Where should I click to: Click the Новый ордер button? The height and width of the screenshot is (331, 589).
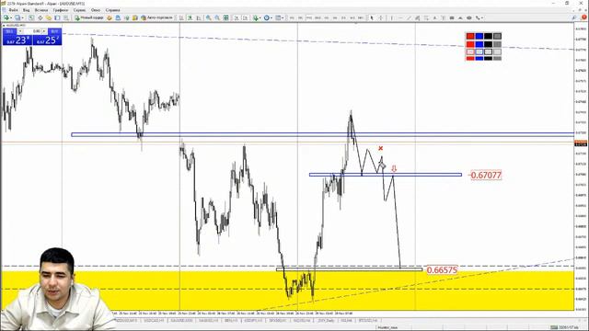point(89,17)
